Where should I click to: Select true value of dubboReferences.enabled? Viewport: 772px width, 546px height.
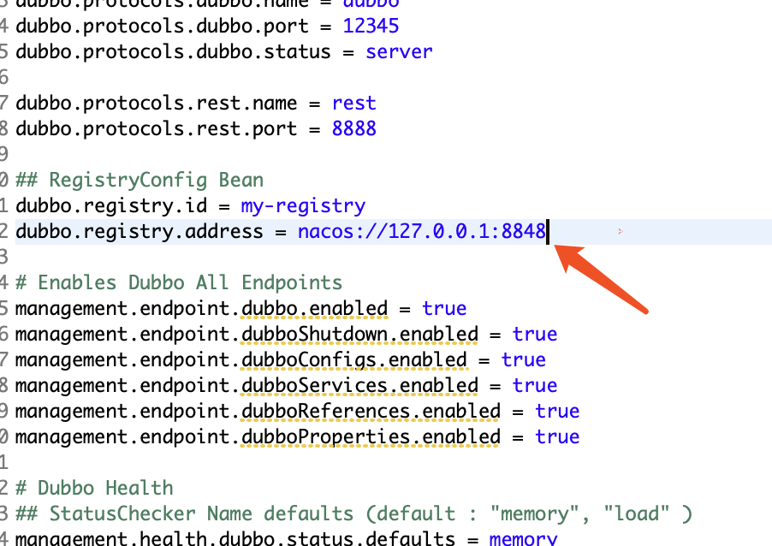(x=557, y=411)
